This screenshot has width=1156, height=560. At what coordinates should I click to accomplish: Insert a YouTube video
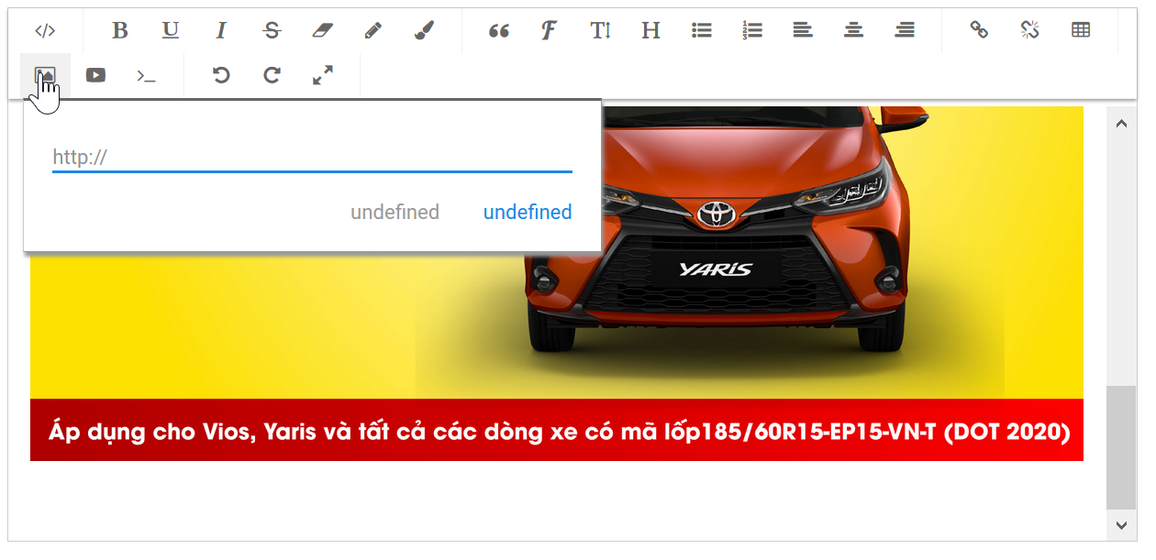pyautogui.click(x=95, y=75)
